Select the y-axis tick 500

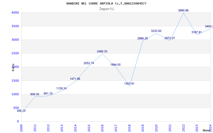[16, 108]
